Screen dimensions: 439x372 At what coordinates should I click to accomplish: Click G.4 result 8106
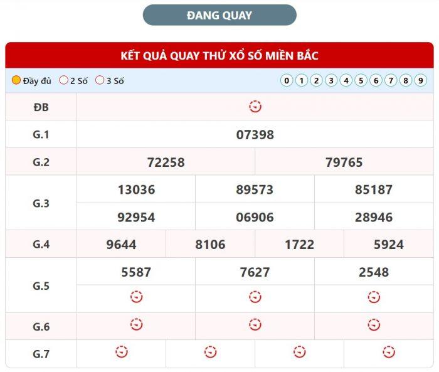click(210, 245)
